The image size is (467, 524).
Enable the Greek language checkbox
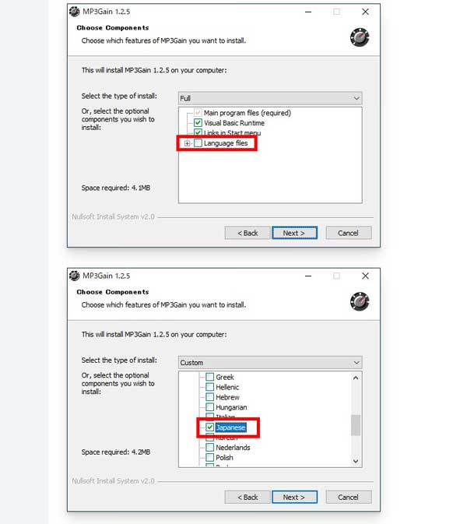209,377
